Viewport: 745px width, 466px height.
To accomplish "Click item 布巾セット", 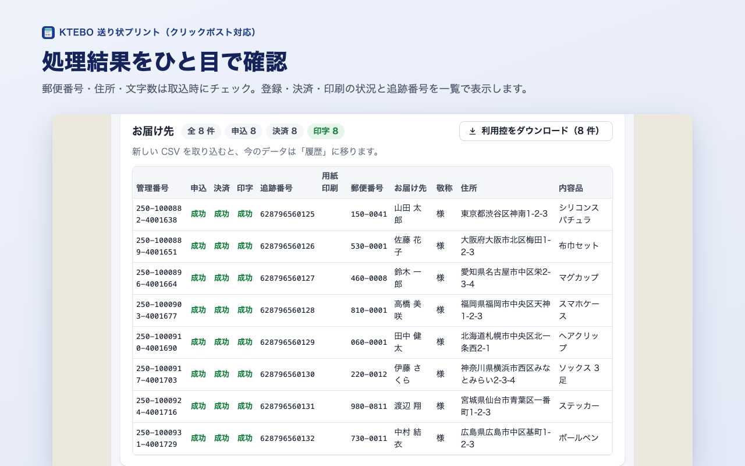I will [x=579, y=246].
